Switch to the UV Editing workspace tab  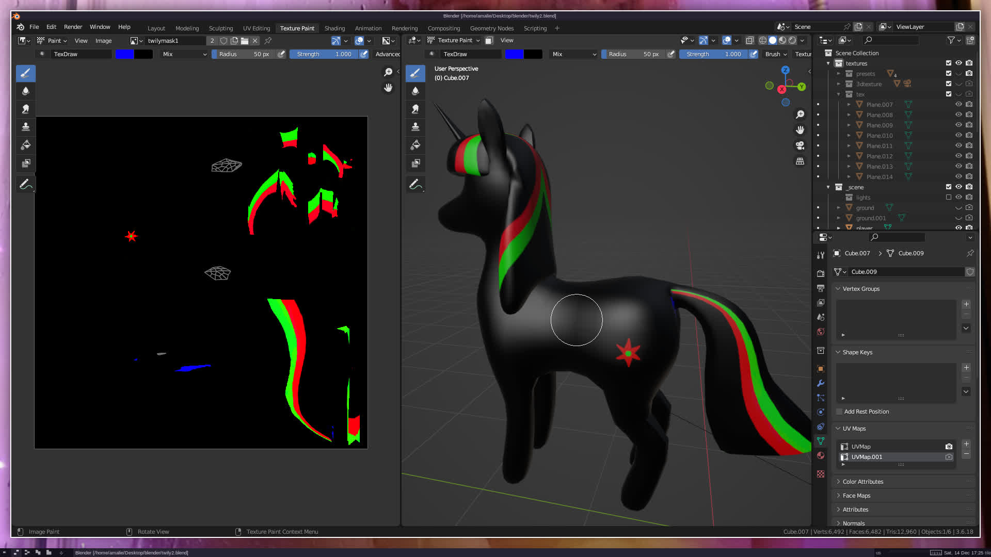257,28
